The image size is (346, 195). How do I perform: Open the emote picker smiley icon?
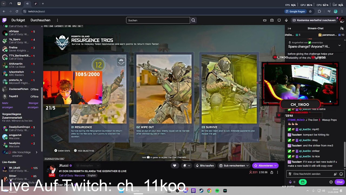[x=341, y=174]
